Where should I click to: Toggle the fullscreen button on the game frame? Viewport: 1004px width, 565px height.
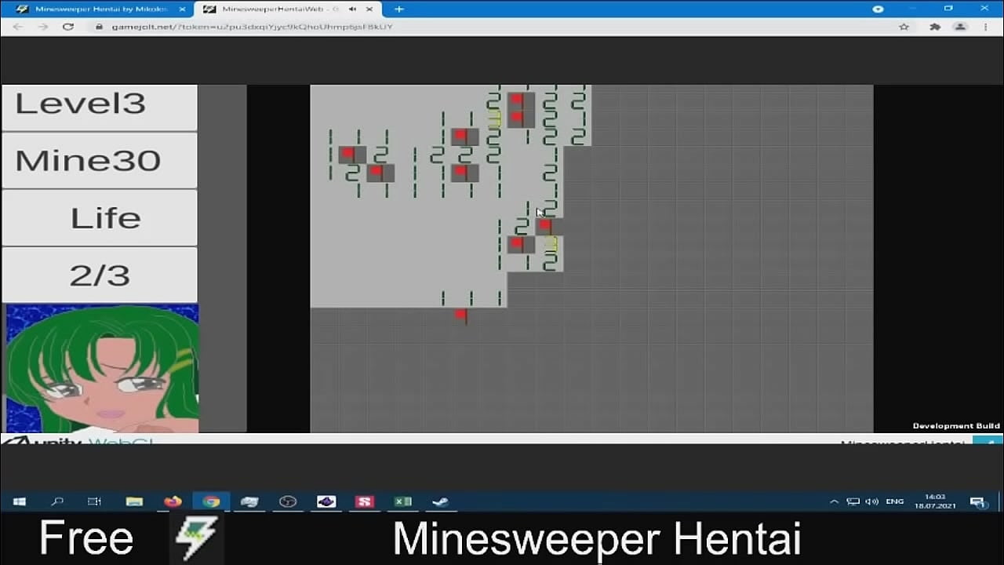click(x=990, y=441)
